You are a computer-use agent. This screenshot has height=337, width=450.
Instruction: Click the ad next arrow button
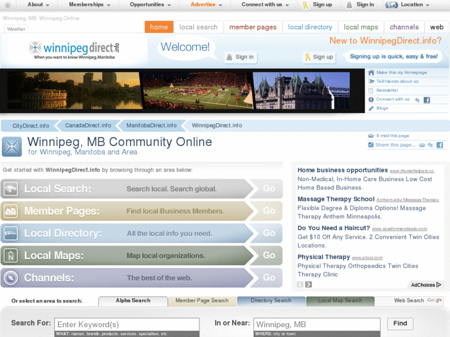point(308,284)
